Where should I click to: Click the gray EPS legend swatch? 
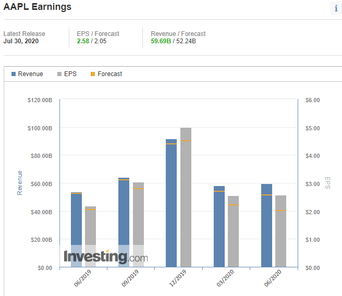(x=59, y=74)
